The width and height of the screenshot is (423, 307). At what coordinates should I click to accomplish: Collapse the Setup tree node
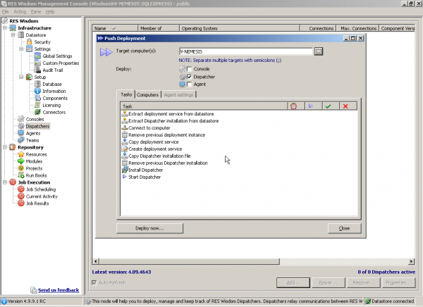21,77
